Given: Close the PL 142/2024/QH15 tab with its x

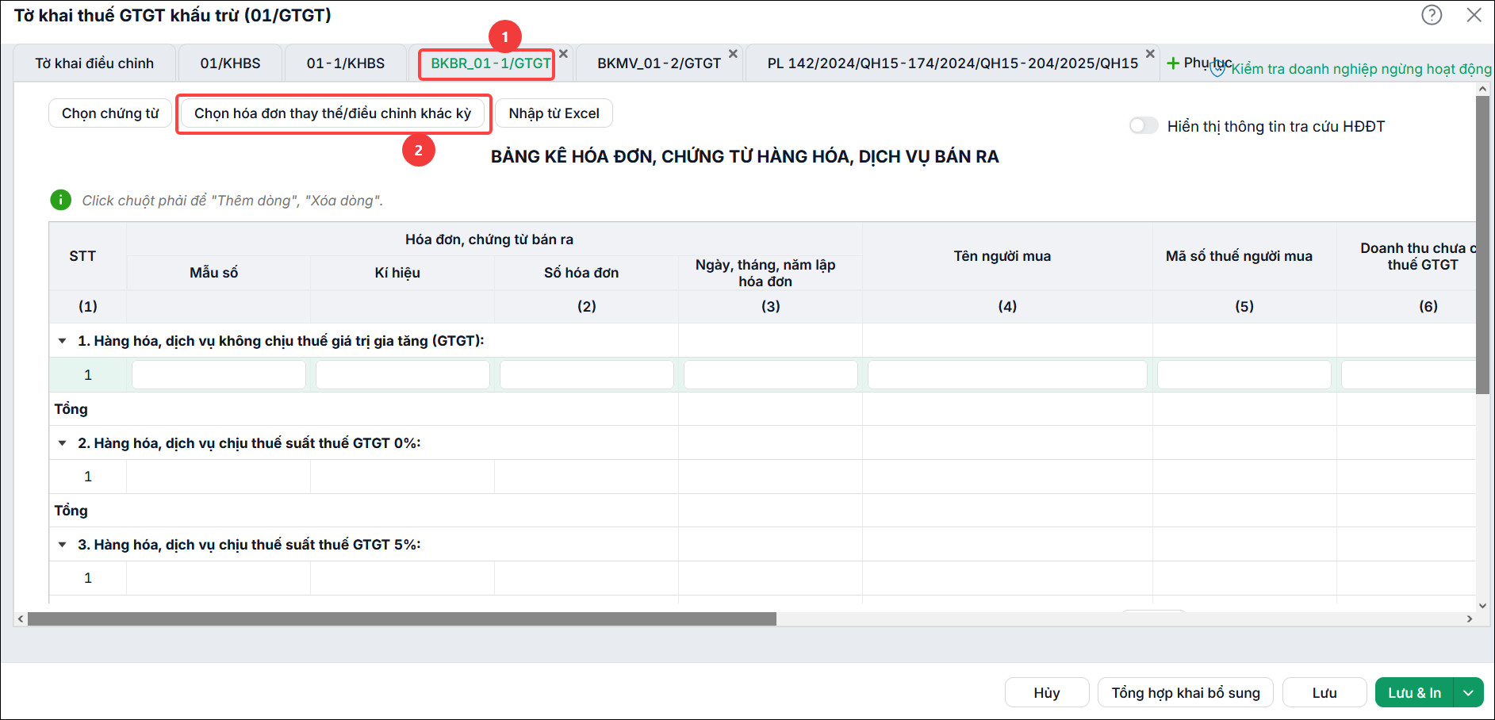Looking at the screenshot, I should click(1150, 54).
